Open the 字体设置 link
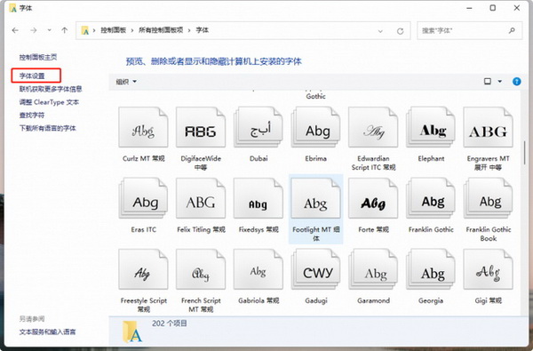 [x=32, y=76]
